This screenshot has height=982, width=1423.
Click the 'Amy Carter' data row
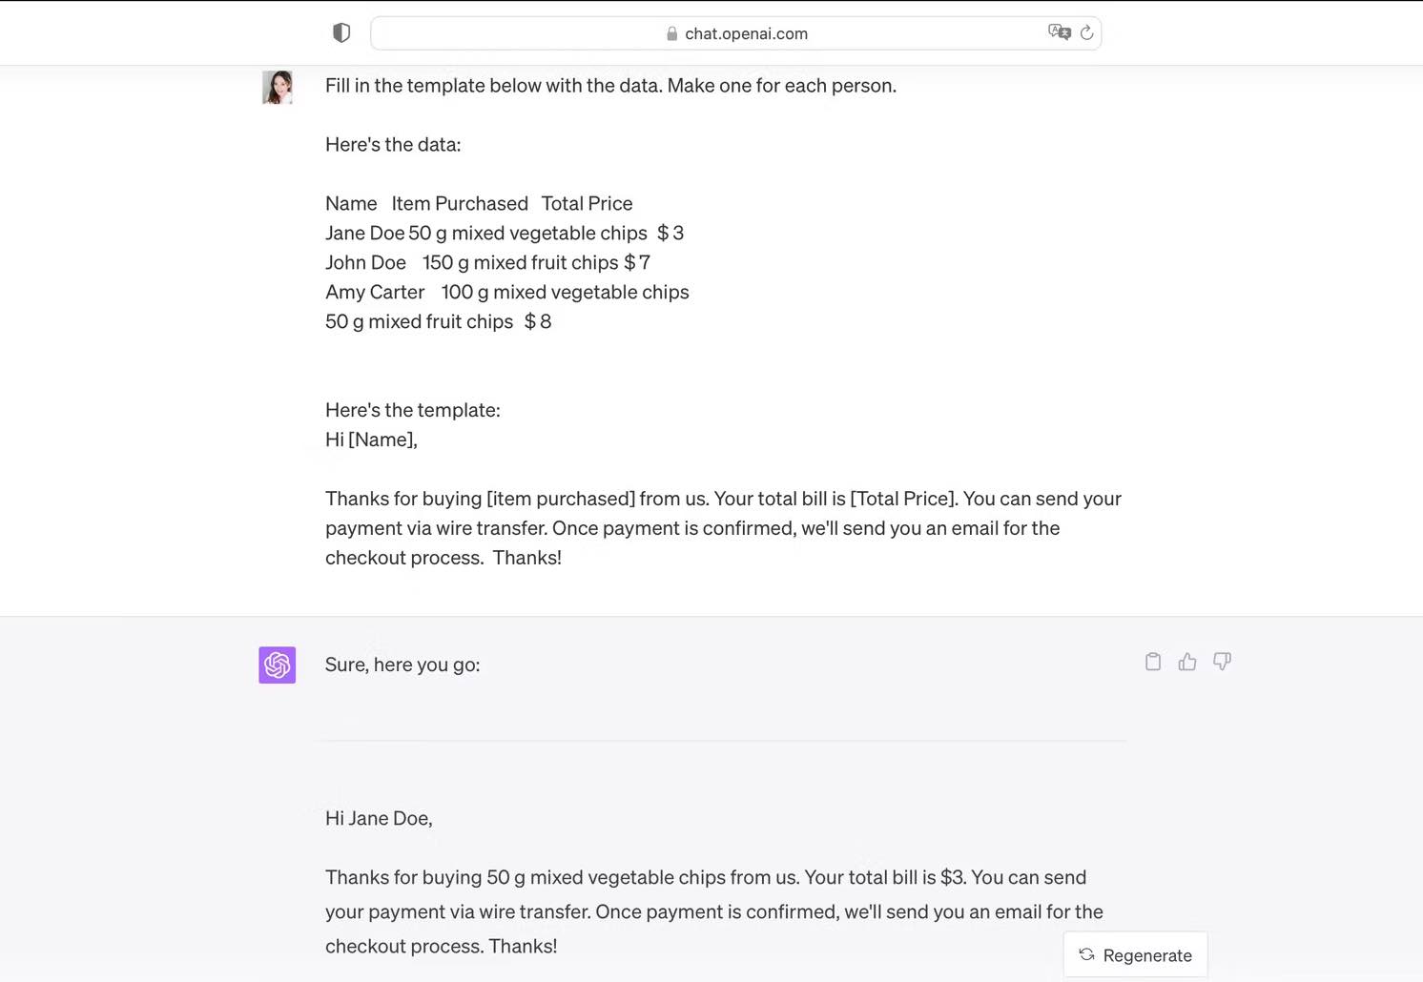(507, 292)
